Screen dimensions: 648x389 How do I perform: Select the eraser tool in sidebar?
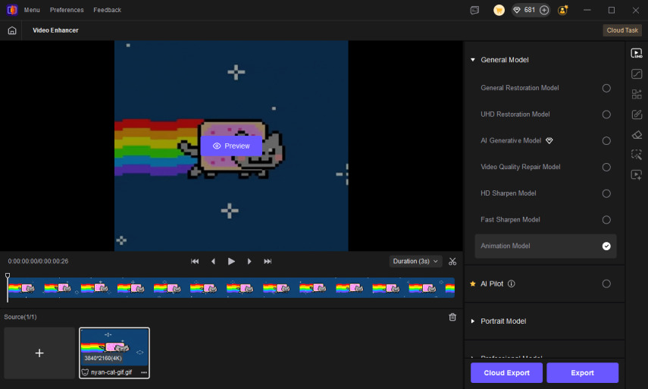tap(637, 134)
